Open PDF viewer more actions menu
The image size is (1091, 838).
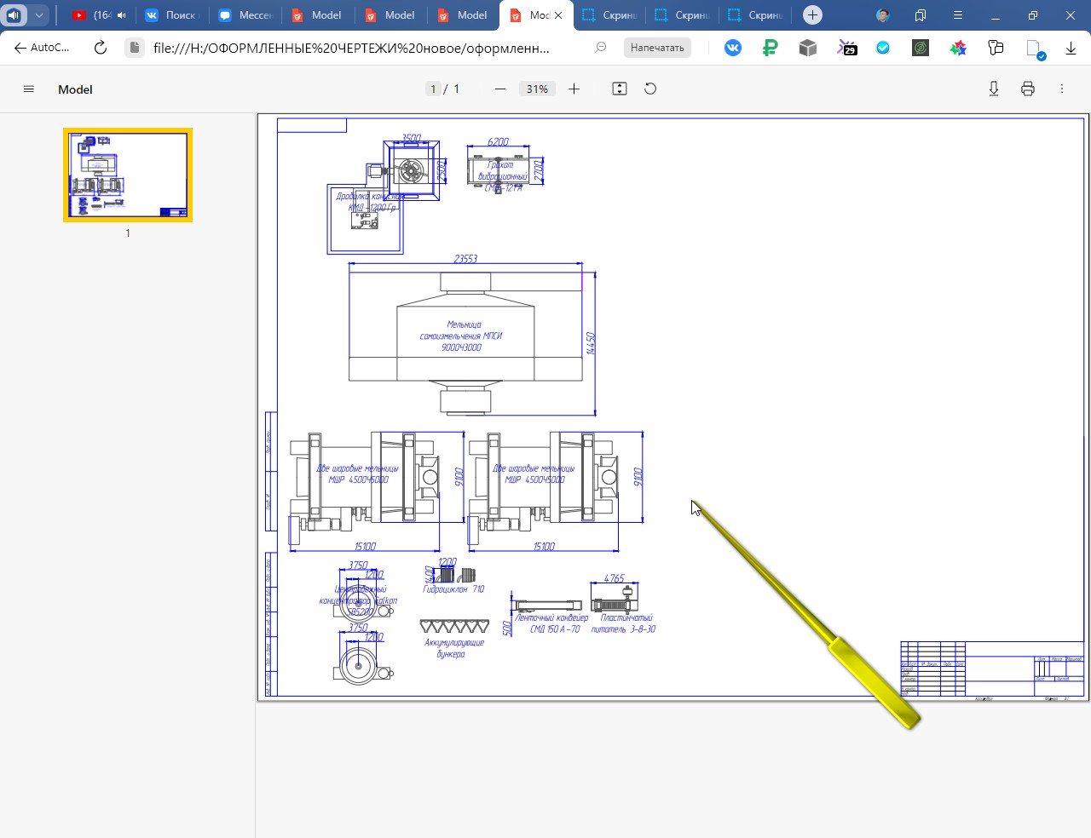click(x=1062, y=89)
